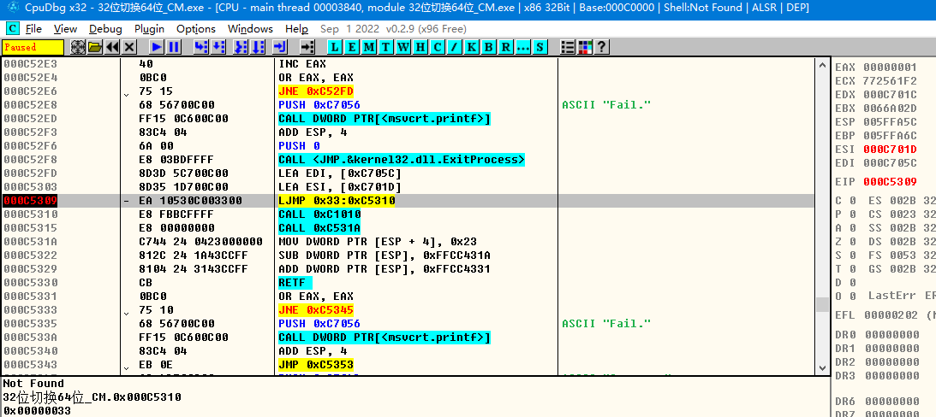Run program with play icon
Image resolution: width=936 pixels, height=417 pixels.
coord(157,48)
